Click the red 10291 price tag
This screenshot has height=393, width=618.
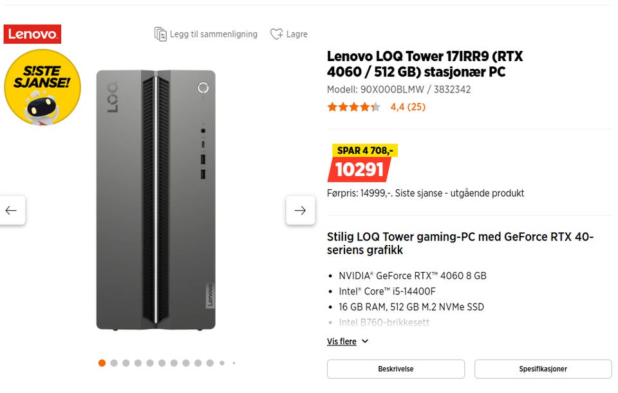pos(359,170)
